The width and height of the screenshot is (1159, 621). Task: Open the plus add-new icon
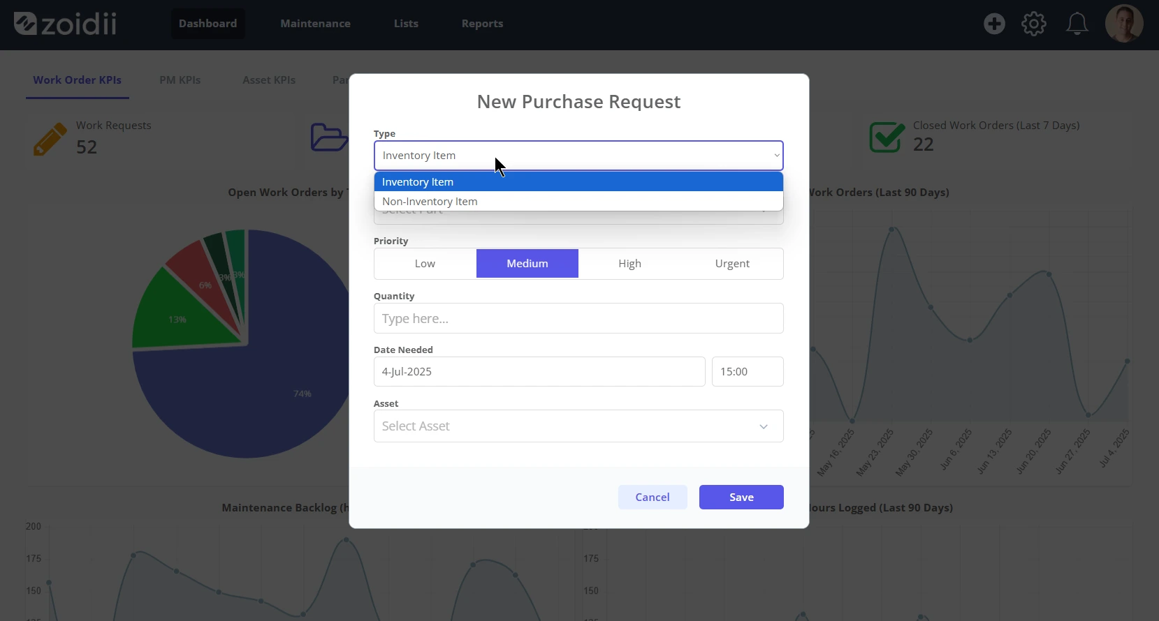[x=994, y=24]
